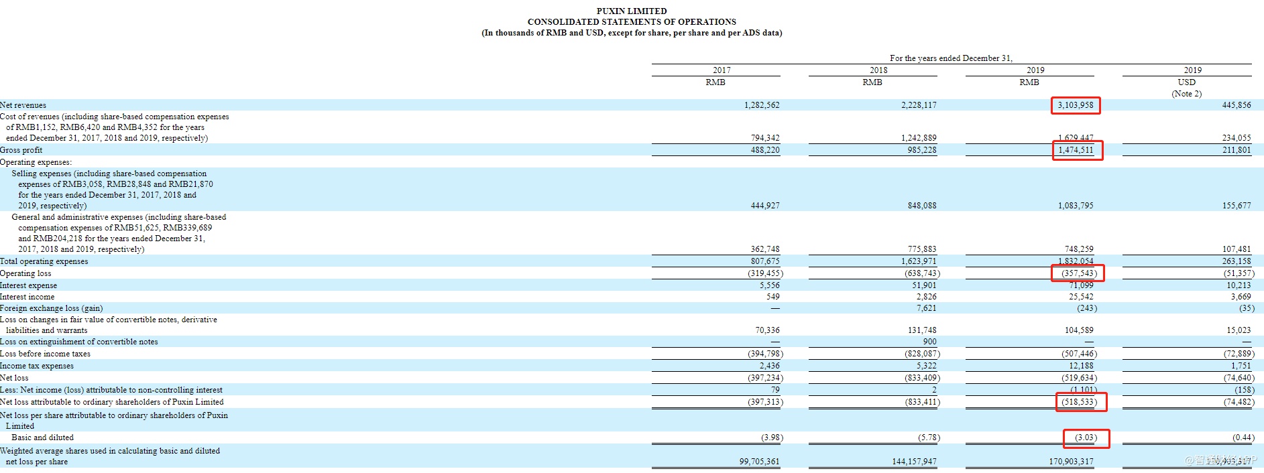Click 2019 loss per share (3.03)

(1086, 437)
